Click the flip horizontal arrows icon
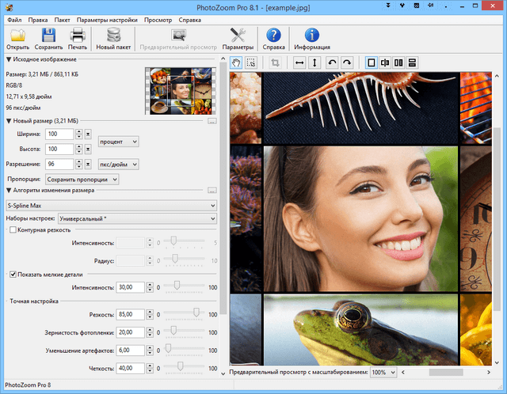This screenshot has width=507, height=394. pyautogui.click(x=299, y=63)
